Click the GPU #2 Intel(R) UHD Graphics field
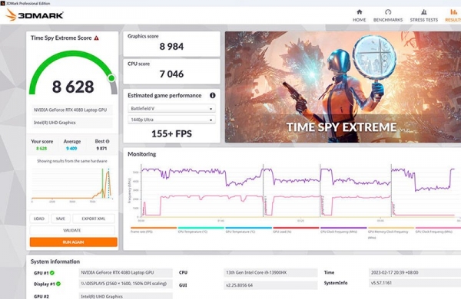This screenshot has width=461, height=299. [126, 296]
